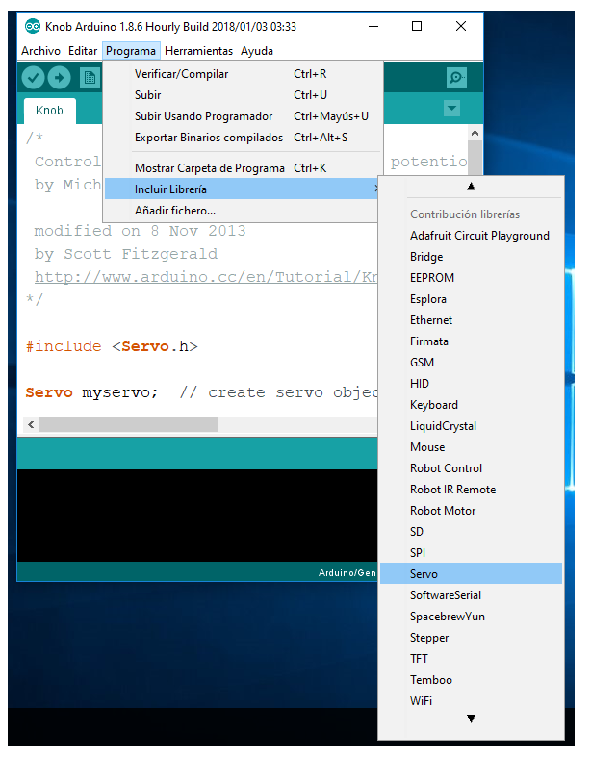The height and width of the screenshot is (757, 591).
Task: Click horizontal scrollbar left arrow
Action: coord(32,425)
